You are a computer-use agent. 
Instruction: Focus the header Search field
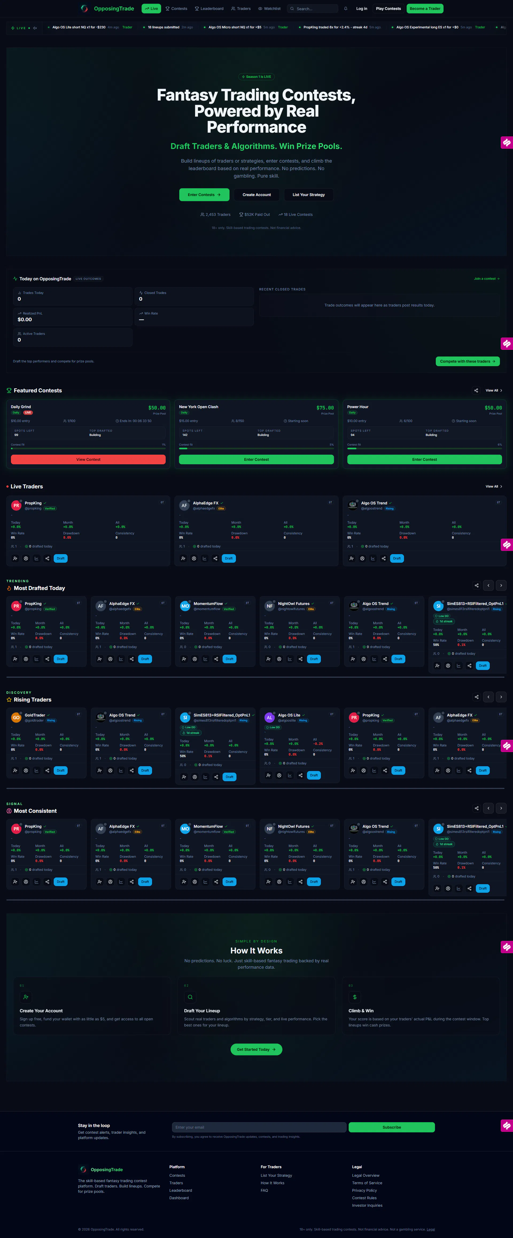[x=313, y=9]
